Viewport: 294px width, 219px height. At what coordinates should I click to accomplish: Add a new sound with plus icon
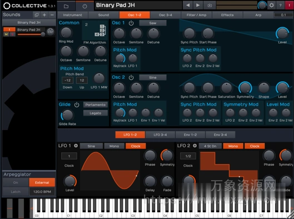pyautogui.click(x=44, y=15)
